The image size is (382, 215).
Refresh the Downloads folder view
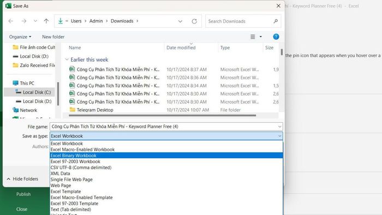(x=194, y=21)
